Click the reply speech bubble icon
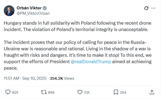This screenshot has width=161, height=99. click(x=8, y=92)
